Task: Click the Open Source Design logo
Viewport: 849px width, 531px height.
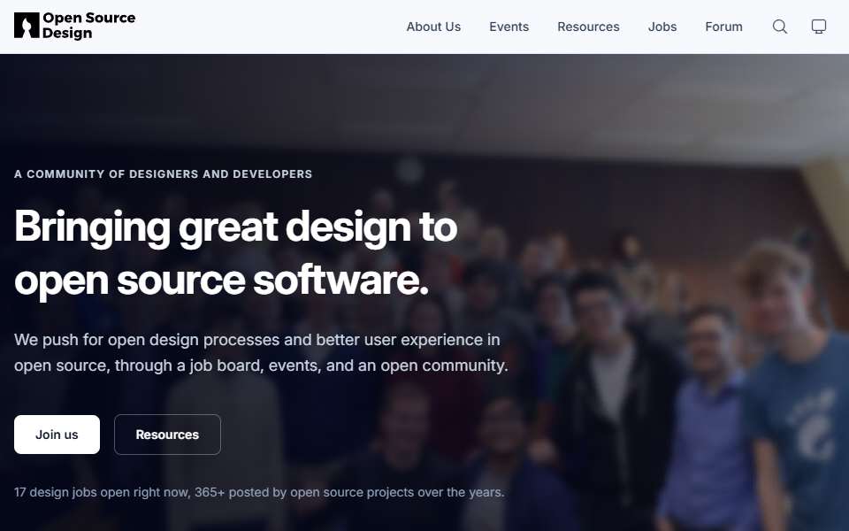Action: (x=74, y=26)
